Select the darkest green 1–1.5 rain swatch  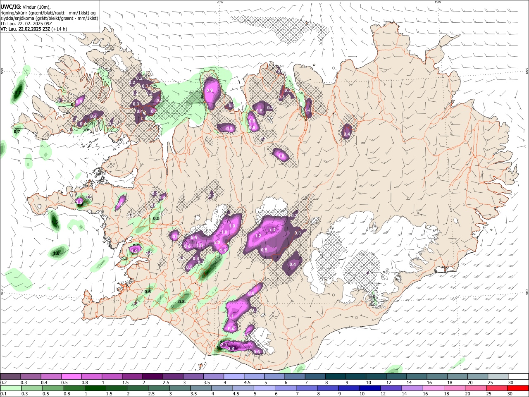pos(95,388)
